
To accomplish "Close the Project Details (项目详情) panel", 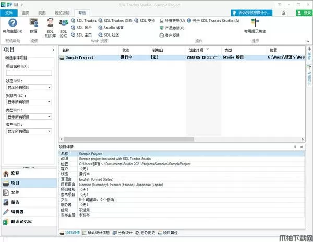I will click(302, 147).
